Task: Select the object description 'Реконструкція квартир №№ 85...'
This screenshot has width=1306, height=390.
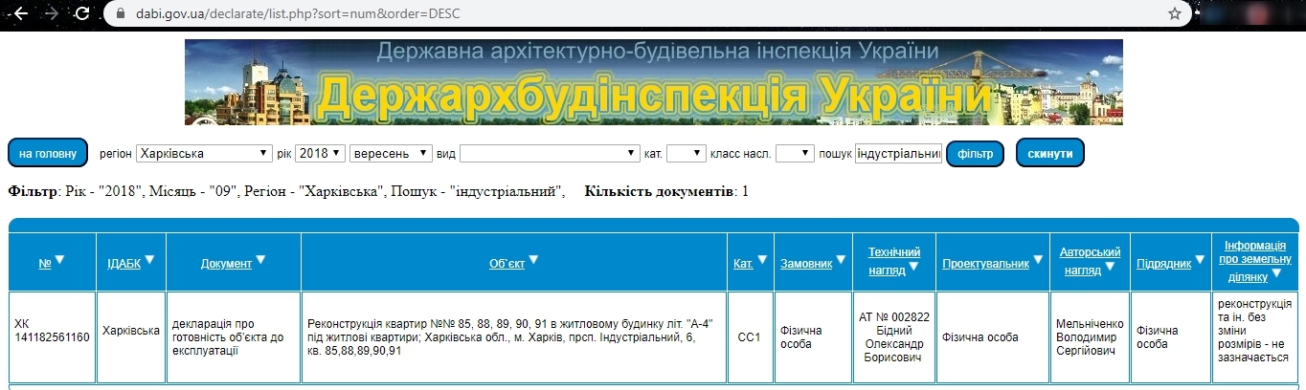Action: 514,337
